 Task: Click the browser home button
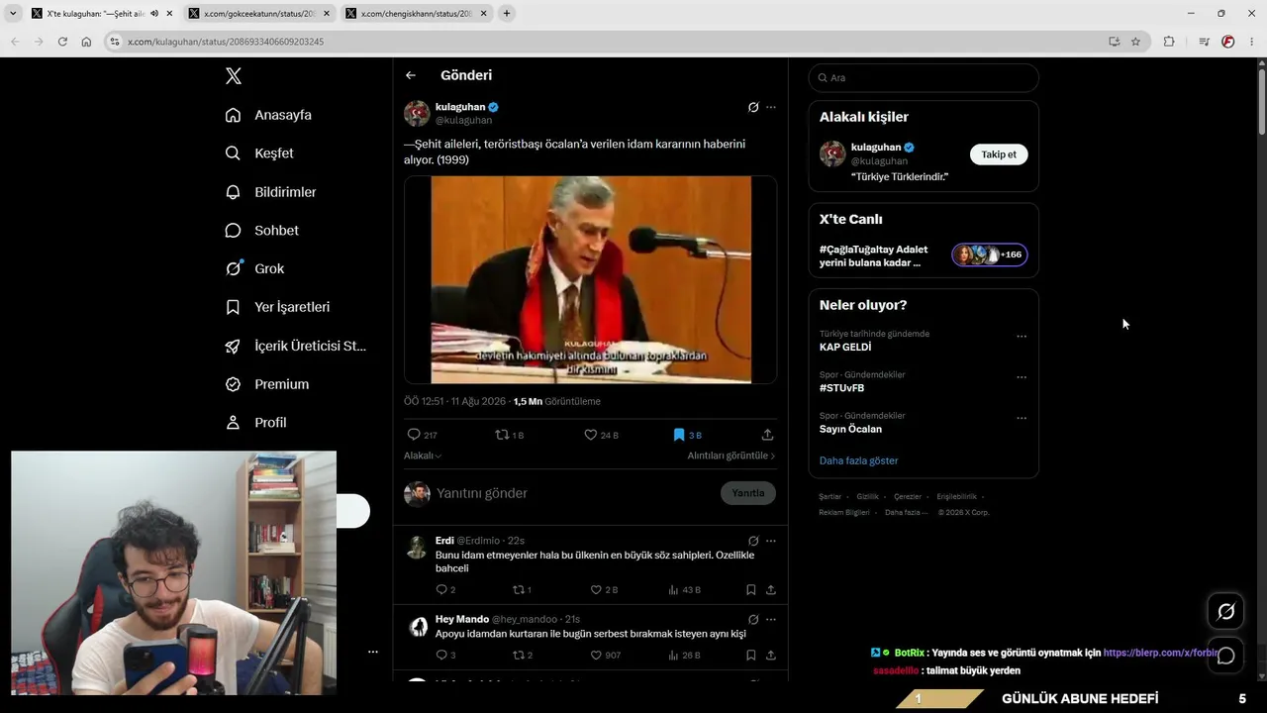[x=86, y=42]
